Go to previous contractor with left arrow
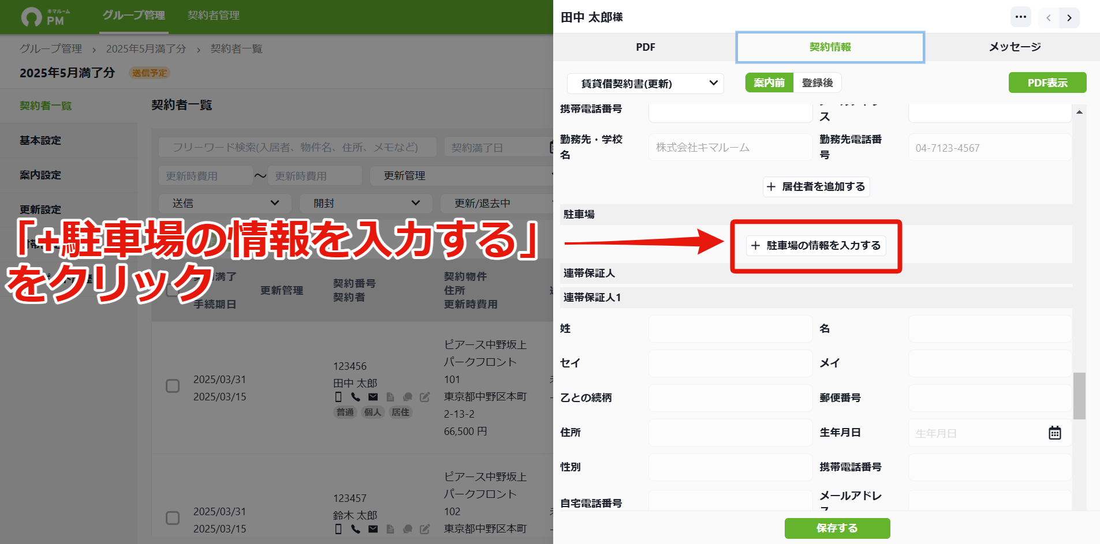The width and height of the screenshot is (1100, 544). pos(1049,18)
